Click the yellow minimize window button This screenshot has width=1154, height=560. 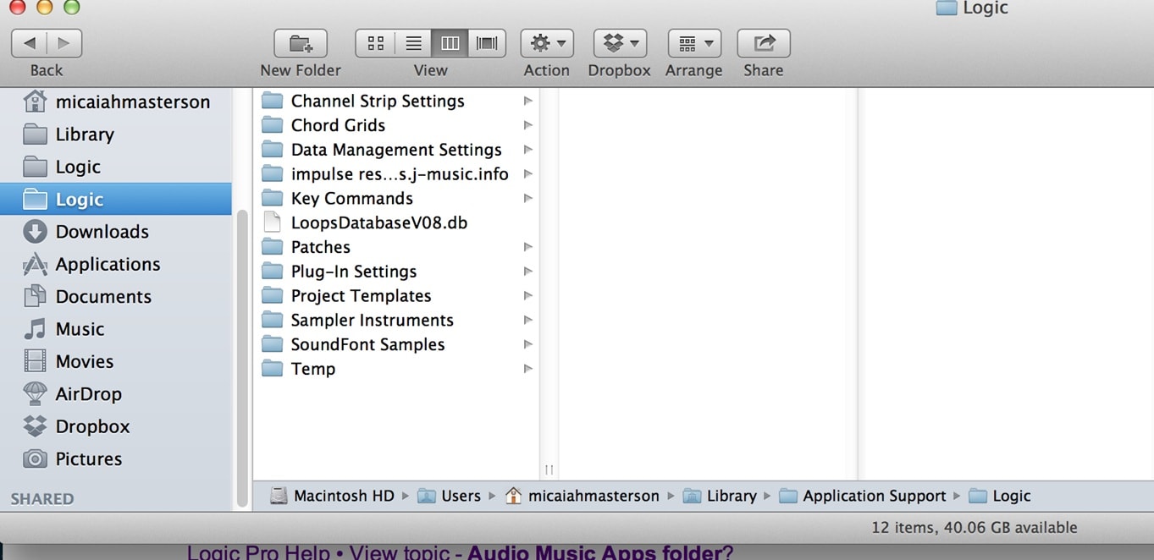click(x=45, y=7)
